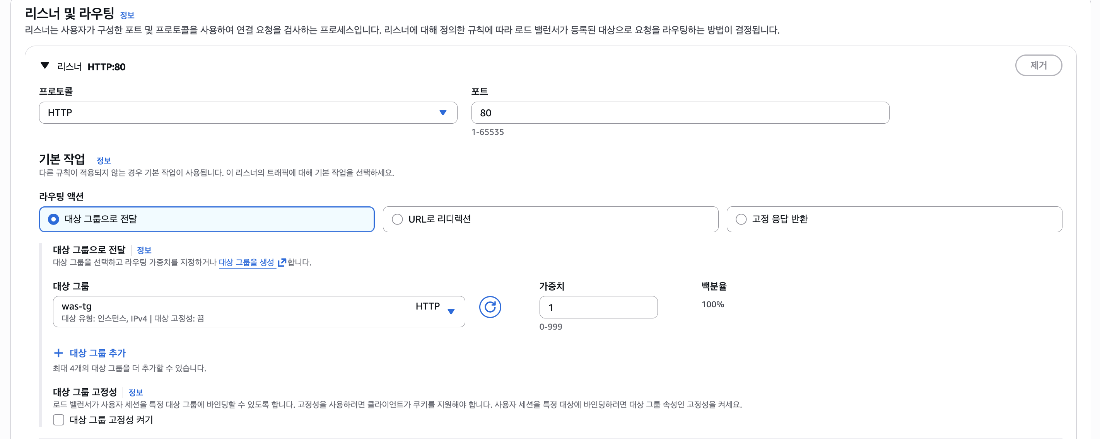
Task: Open 정보 link beside 대상 그룹으로 전달 heading
Action: (144, 250)
